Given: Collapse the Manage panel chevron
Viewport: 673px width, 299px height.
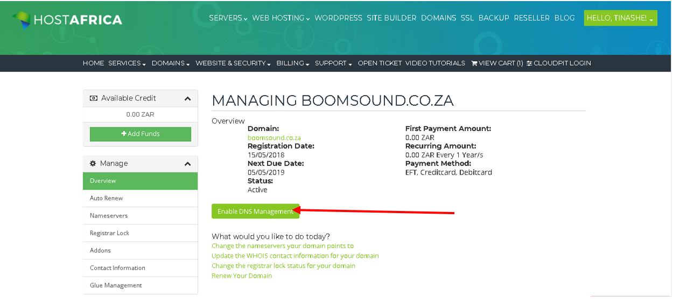Looking at the screenshot, I should pos(187,164).
